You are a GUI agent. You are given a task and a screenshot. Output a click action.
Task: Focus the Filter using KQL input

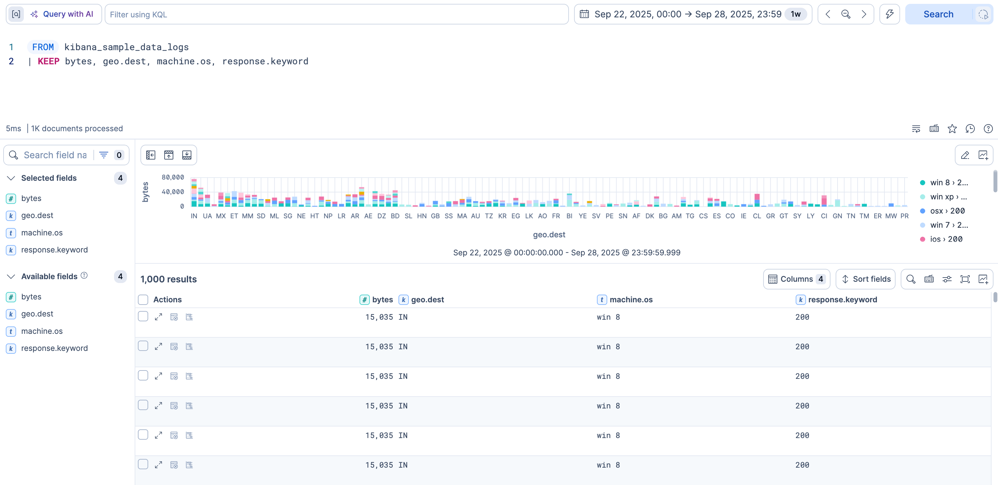tap(336, 14)
